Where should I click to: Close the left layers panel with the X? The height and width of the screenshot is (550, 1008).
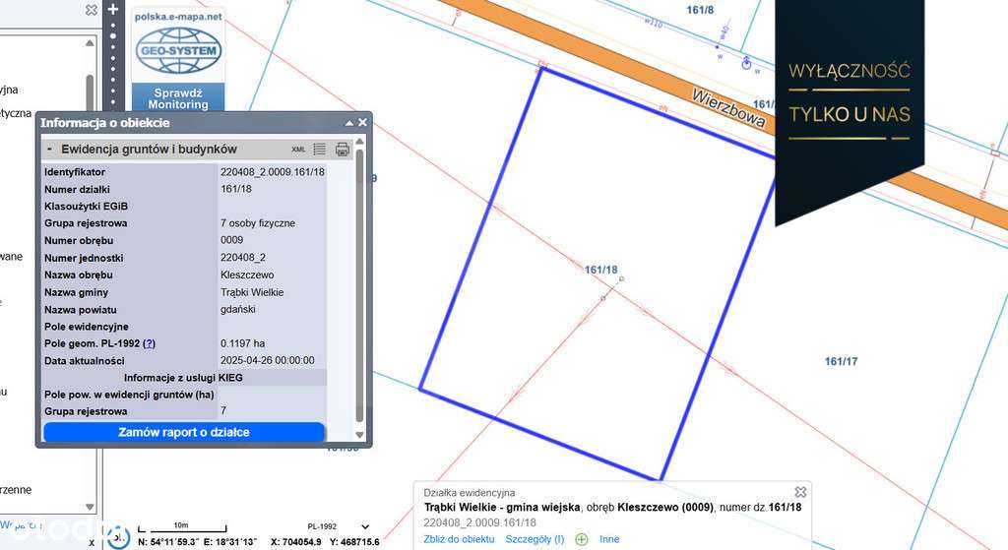coord(92,10)
